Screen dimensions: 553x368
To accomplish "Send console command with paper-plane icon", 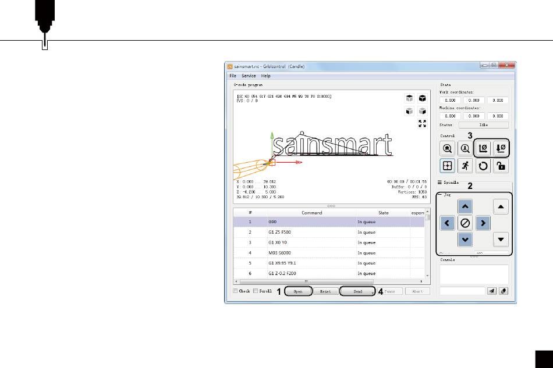I will click(x=492, y=291).
